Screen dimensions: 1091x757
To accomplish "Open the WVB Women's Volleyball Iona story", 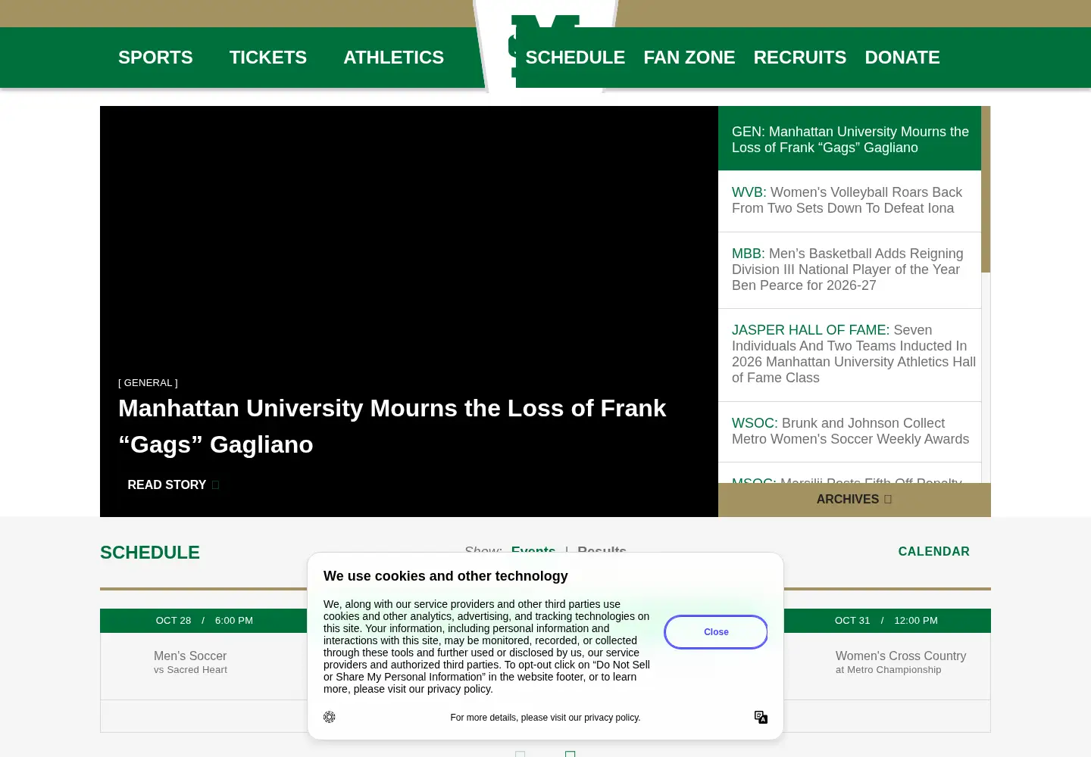I will tap(850, 201).
